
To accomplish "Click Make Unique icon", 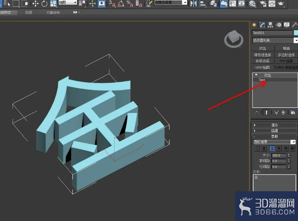I will click(276, 112).
